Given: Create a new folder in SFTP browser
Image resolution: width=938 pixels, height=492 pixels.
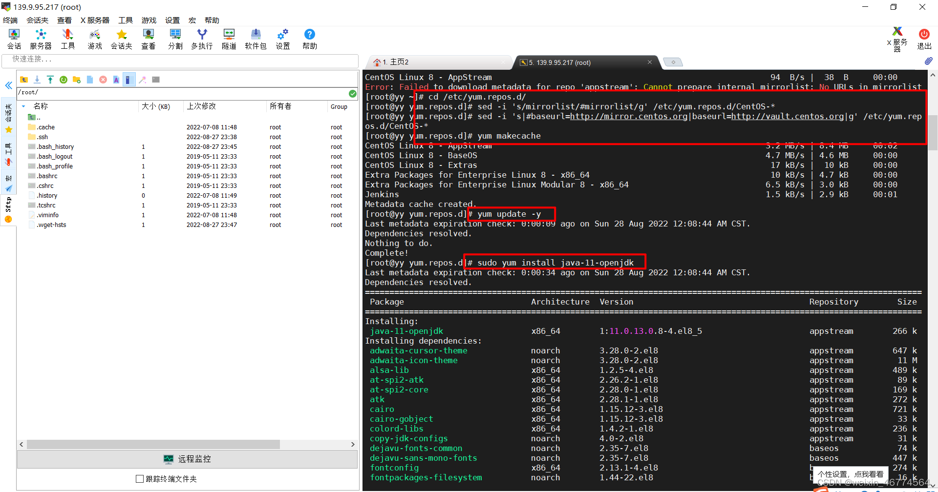Looking at the screenshot, I should click(77, 80).
